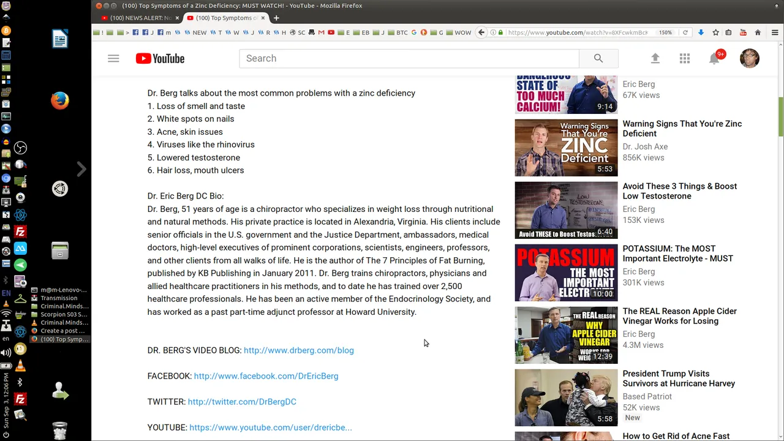Open the WOW bookmark folder

(458, 32)
